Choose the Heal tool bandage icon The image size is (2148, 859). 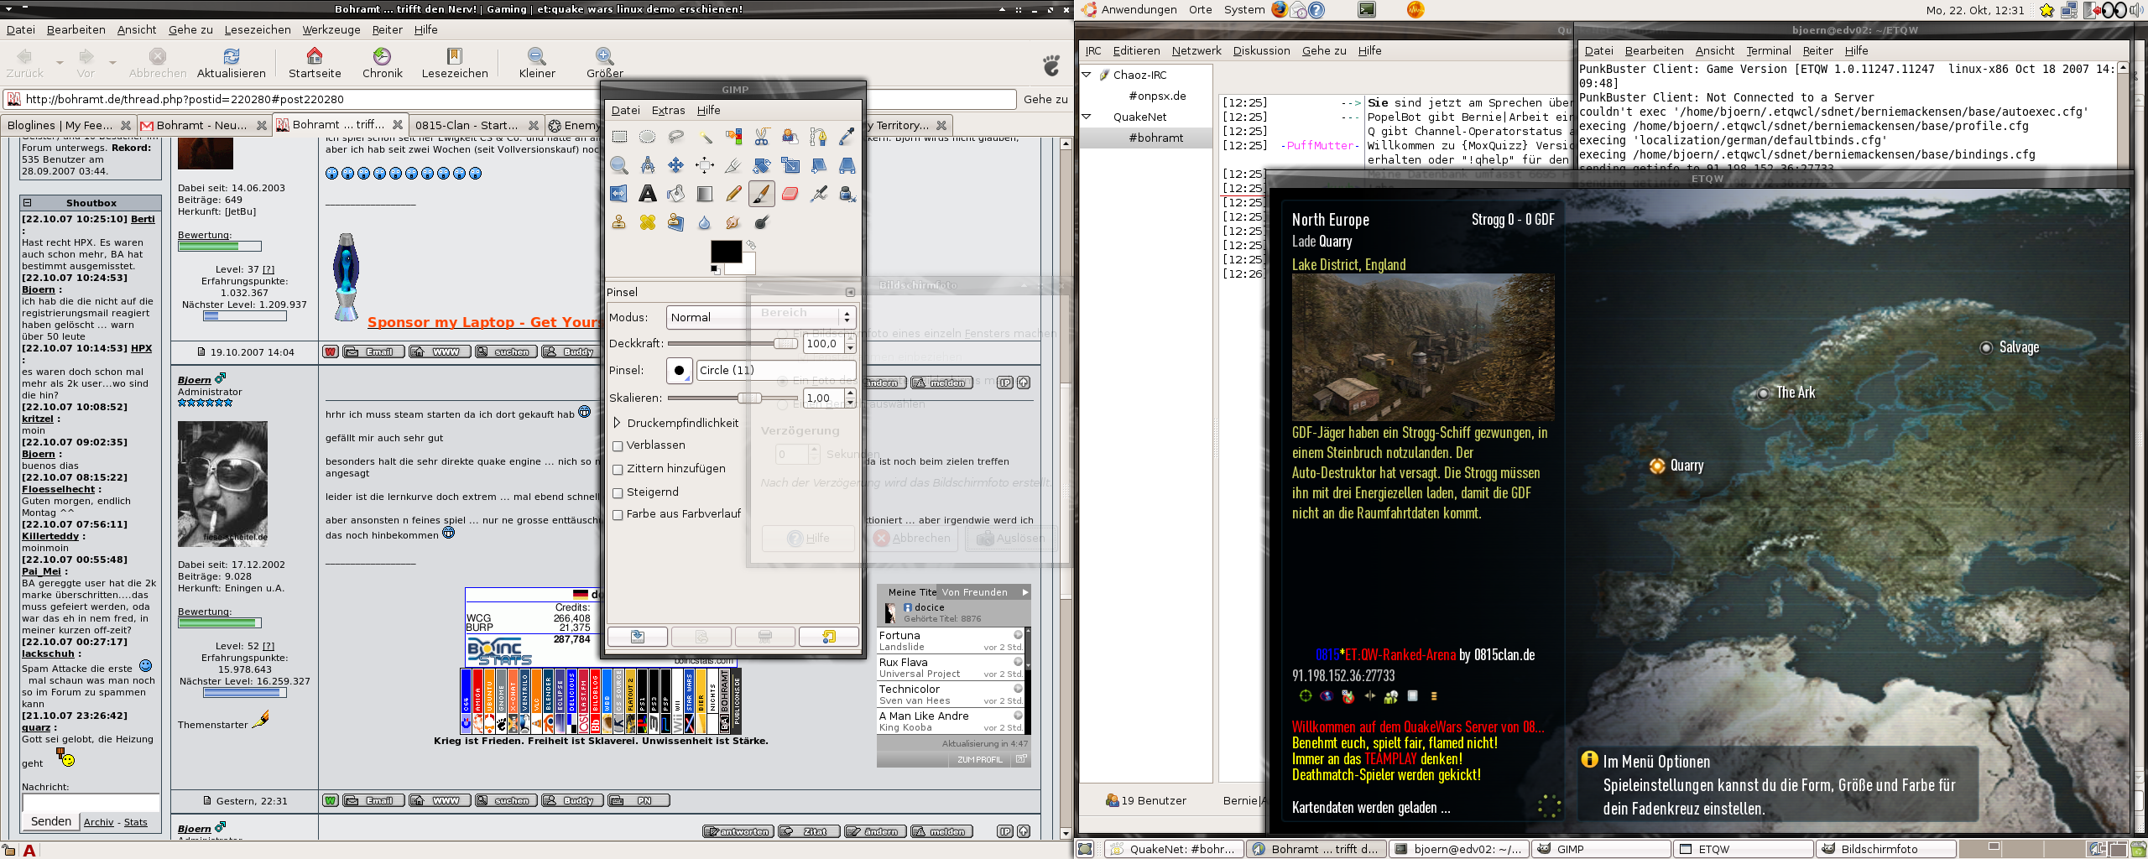click(647, 222)
